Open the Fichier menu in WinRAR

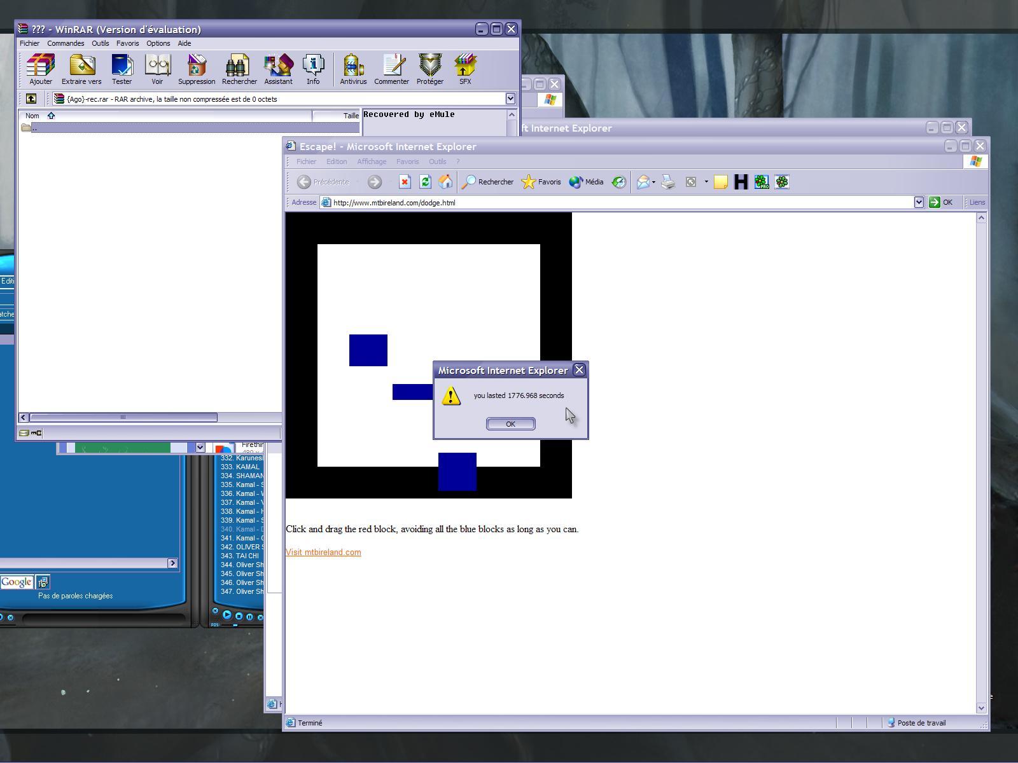point(29,43)
